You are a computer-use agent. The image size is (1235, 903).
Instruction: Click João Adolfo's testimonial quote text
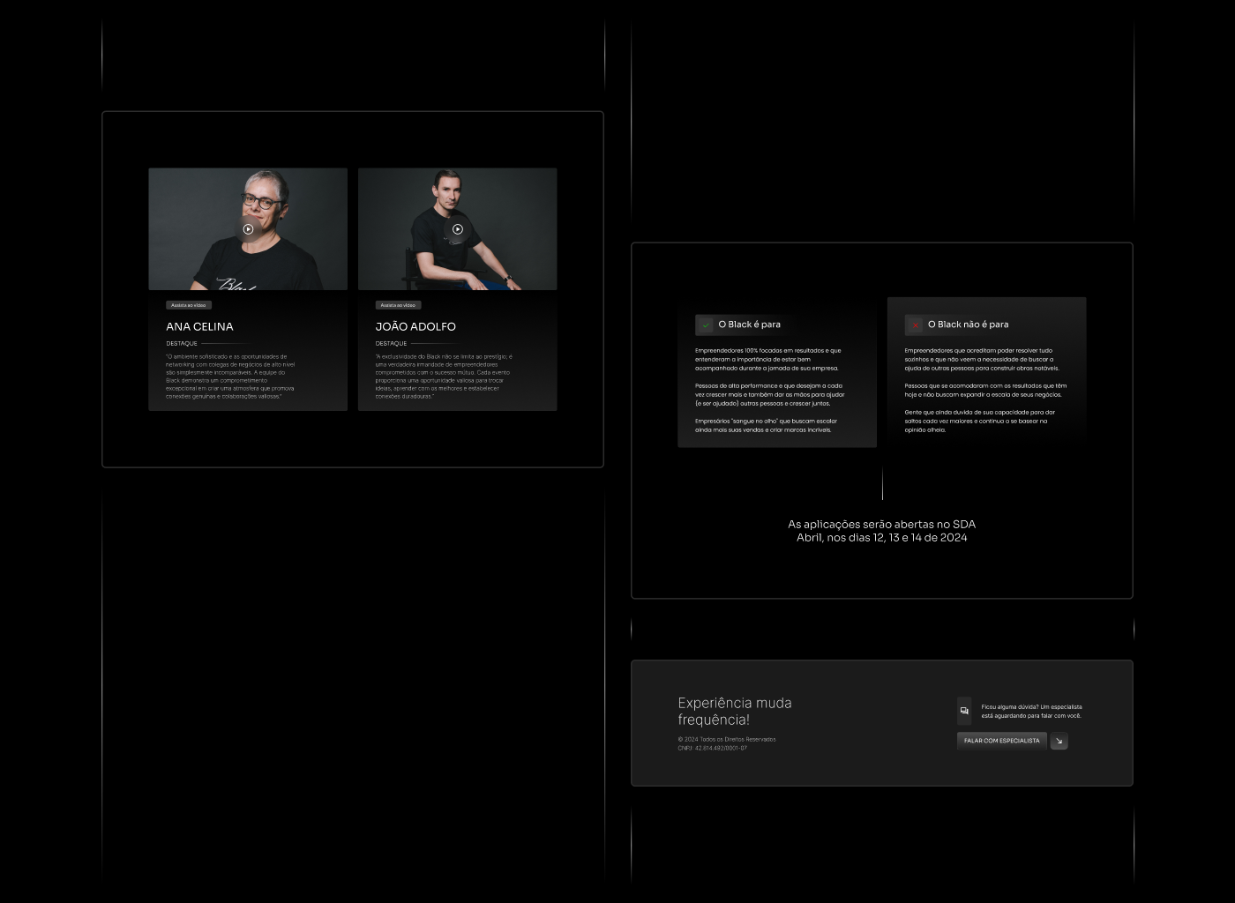(x=443, y=377)
